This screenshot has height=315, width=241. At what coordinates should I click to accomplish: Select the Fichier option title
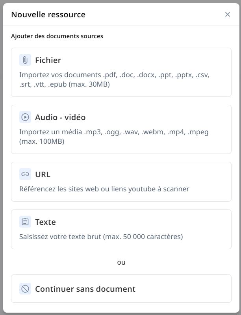[x=48, y=60]
